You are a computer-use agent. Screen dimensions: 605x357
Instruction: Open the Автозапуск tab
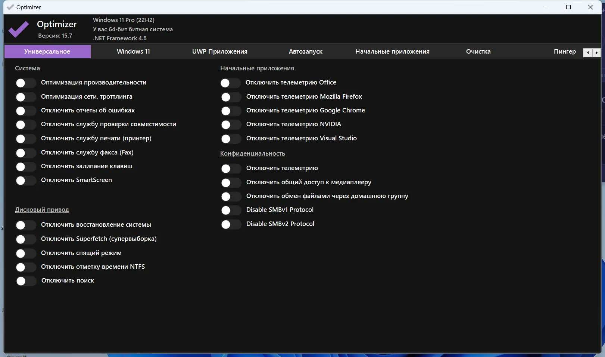[x=306, y=51]
